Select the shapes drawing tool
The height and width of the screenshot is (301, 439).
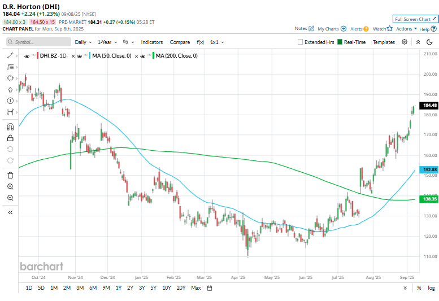pos(10,78)
